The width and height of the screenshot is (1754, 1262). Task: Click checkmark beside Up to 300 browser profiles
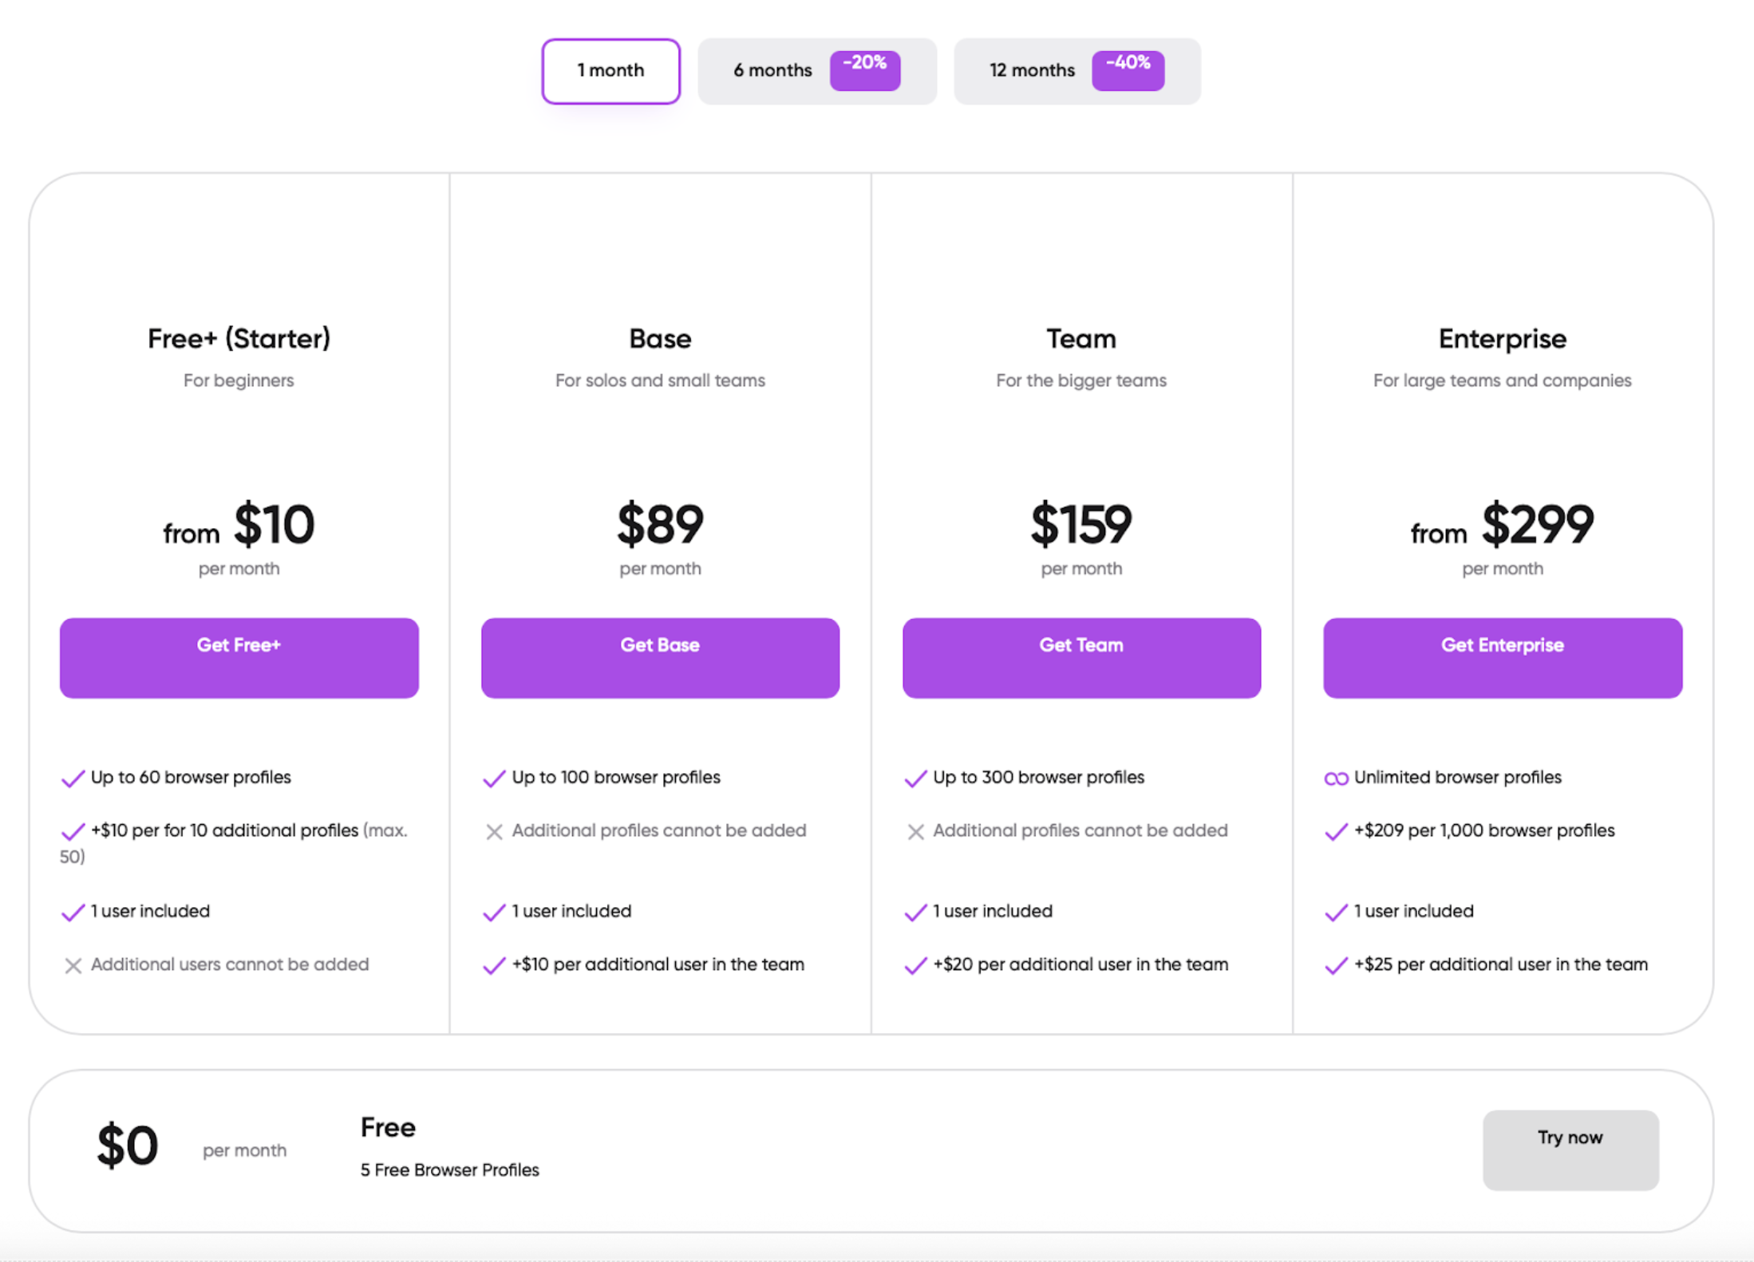tap(915, 779)
